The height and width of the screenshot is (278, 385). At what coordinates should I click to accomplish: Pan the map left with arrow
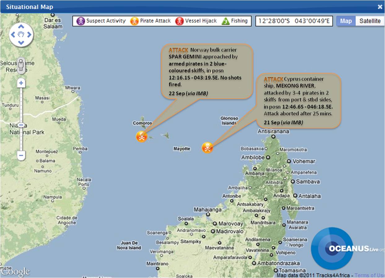coord(13,35)
